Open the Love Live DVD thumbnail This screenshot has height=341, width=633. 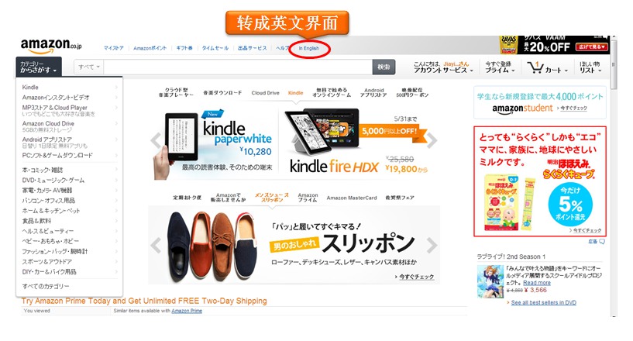(490, 281)
